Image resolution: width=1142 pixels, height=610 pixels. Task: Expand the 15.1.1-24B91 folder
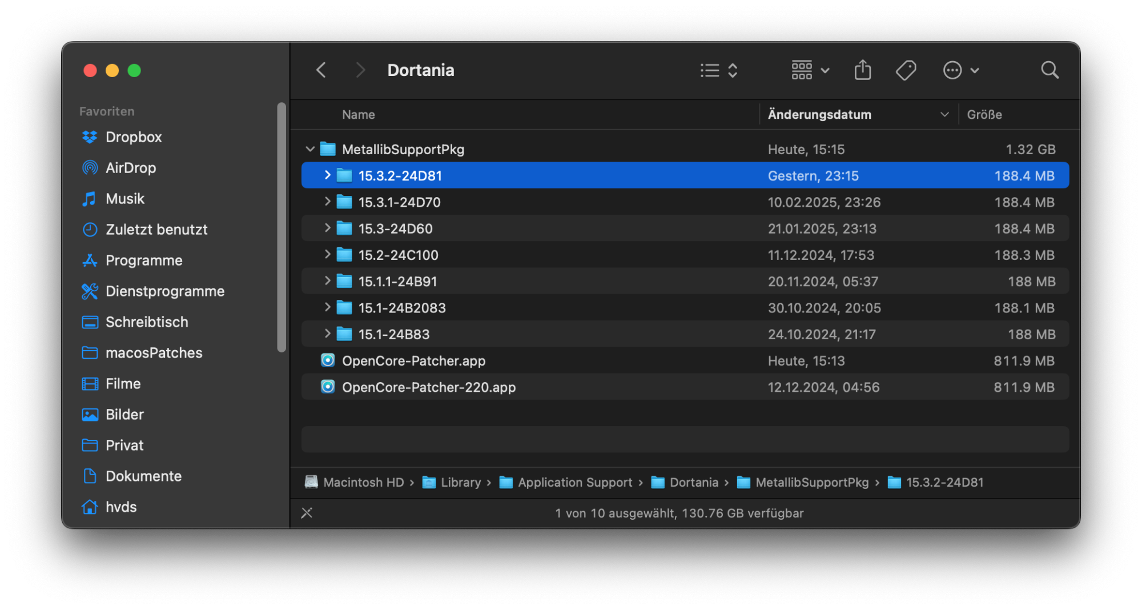[327, 280]
